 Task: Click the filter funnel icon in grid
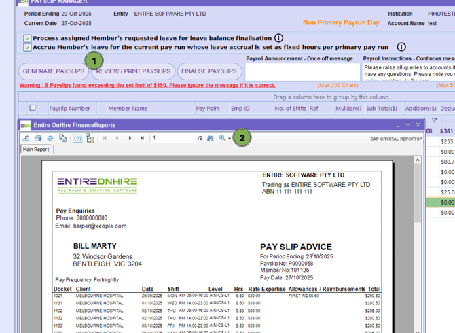[x=435, y=121]
